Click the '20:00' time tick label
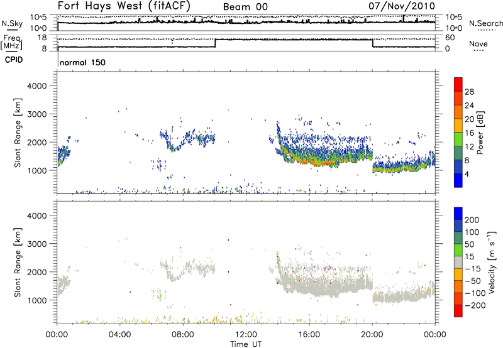 [x=372, y=335]
